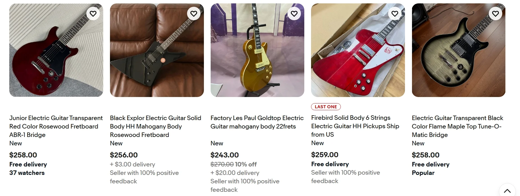520x196 pixels.
Task: View the goldtop guitar on stand photo
Action: pos(257,56)
